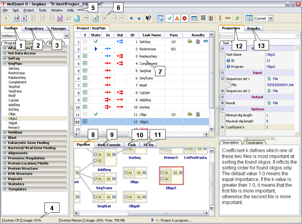Switch to the Repository tab
This screenshot has height=224, width=302.
click(34, 28)
